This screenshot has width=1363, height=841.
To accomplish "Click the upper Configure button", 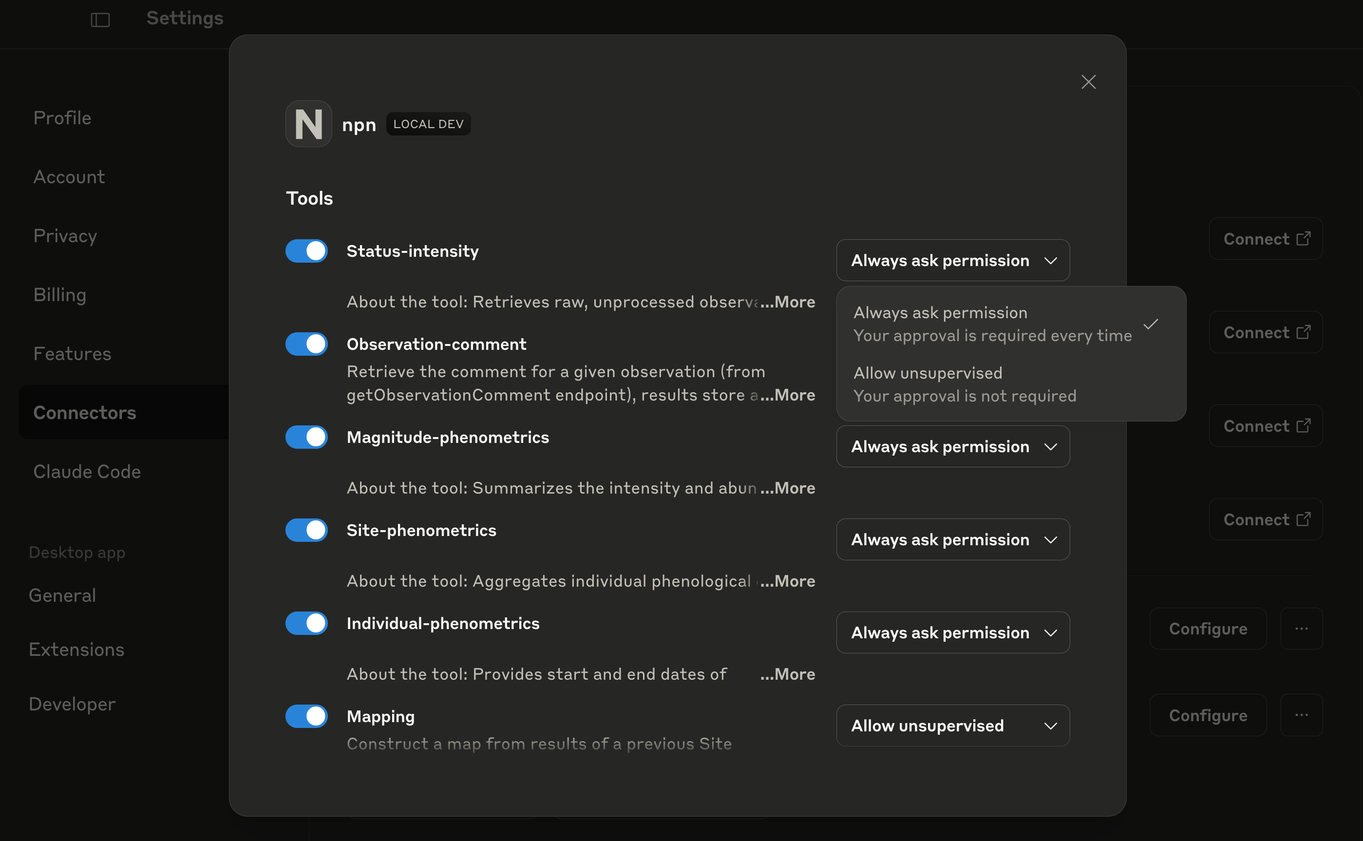I will click(x=1208, y=629).
